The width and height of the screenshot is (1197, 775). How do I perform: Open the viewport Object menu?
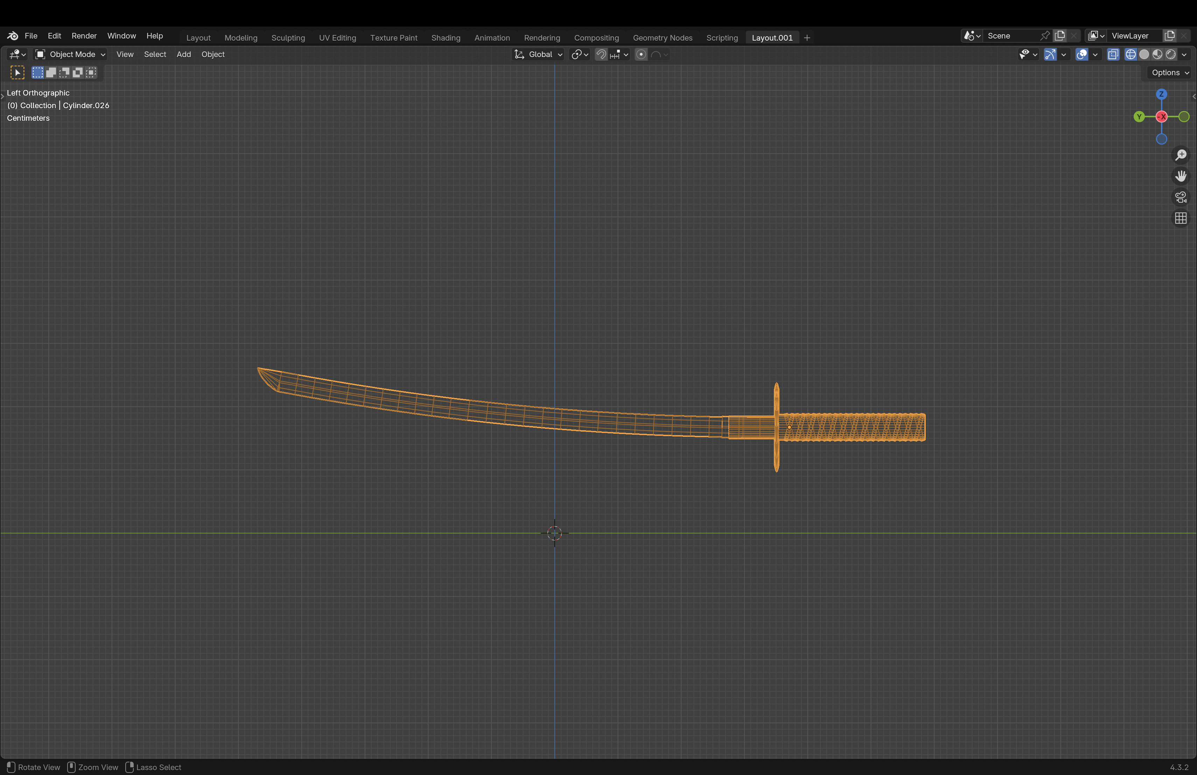213,54
